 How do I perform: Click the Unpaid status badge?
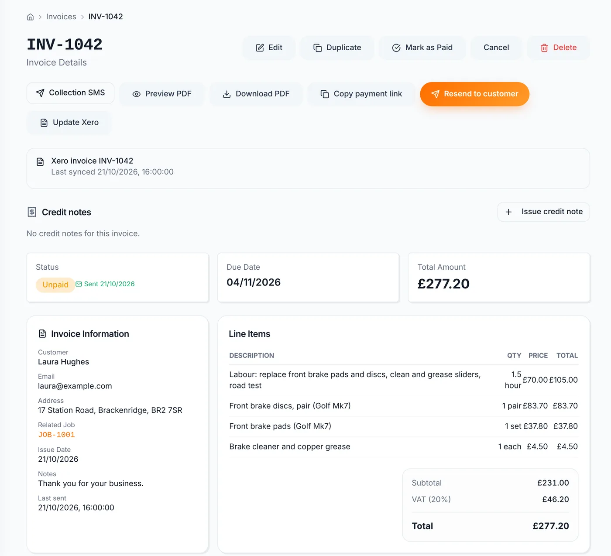click(55, 285)
